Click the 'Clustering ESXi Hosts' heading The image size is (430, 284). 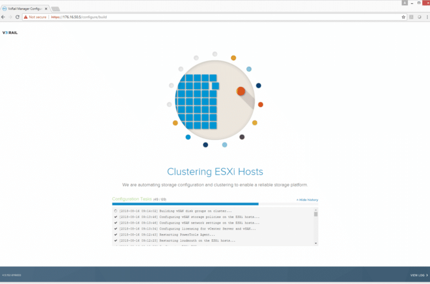click(x=215, y=172)
